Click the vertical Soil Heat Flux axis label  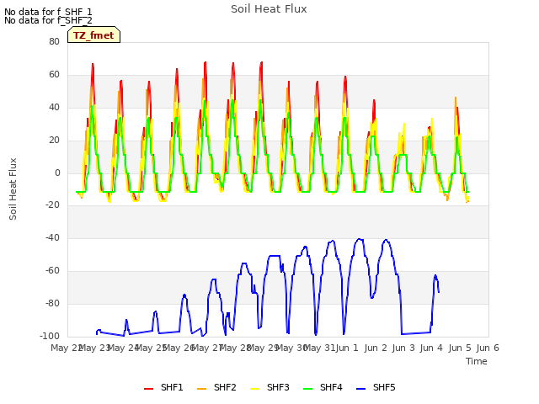(x=13, y=189)
